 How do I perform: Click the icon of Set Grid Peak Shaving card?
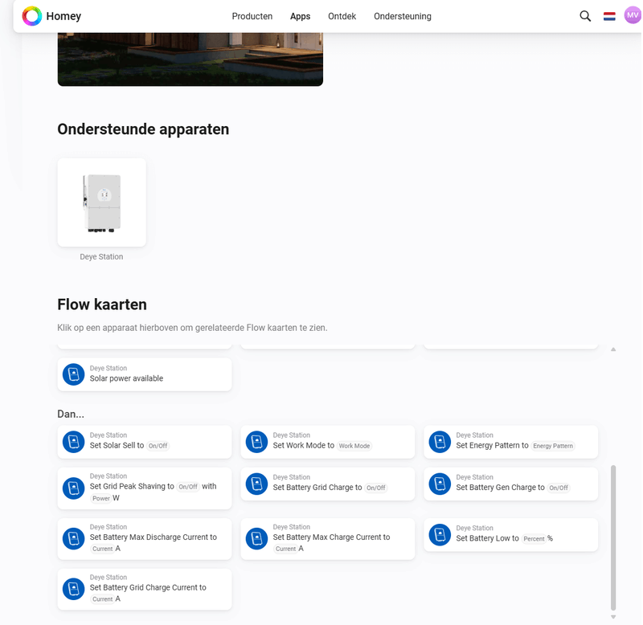(74, 488)
